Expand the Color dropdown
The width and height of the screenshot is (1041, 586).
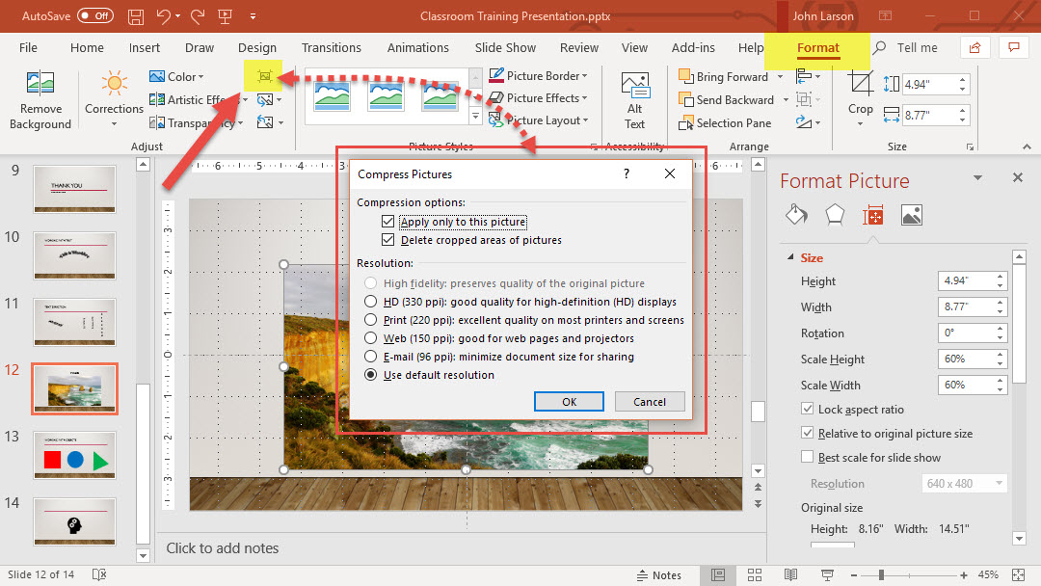point(177,77)
